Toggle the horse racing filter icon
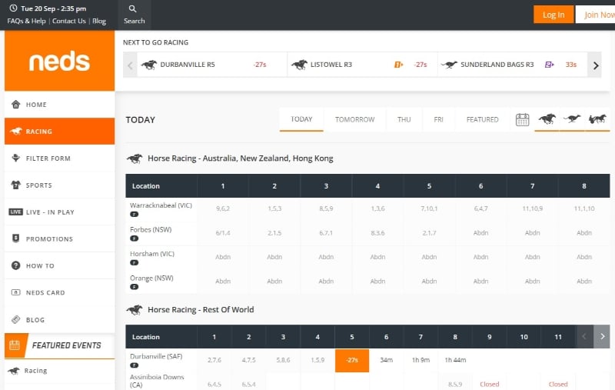The width and height of the screenshot is (615, 390). tap(547, 119)
